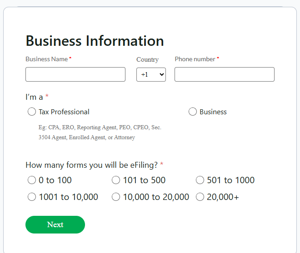
Task: Click the Country label text
Action: click(147, 59)
